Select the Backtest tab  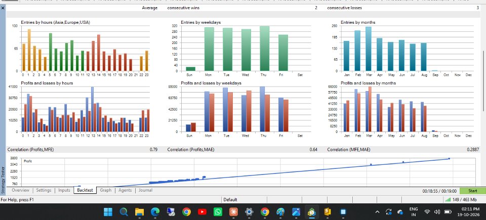point(85,190)
